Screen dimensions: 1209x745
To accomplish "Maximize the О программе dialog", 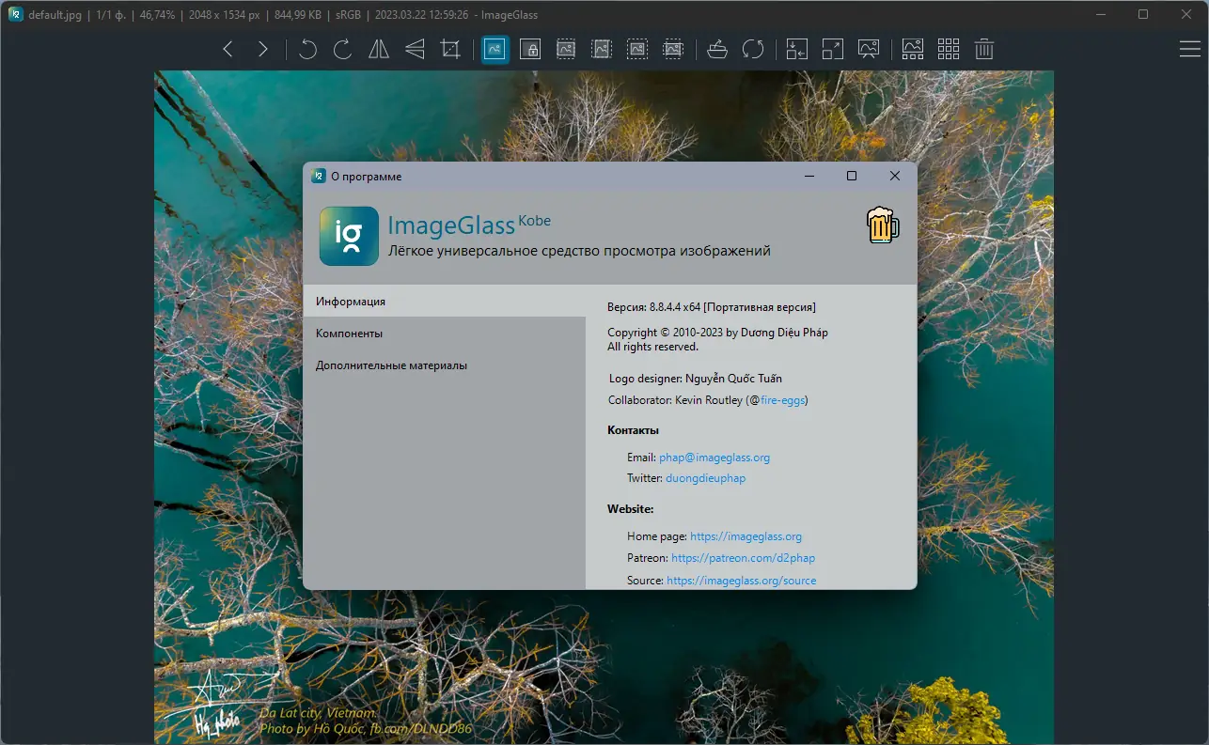I will pyautogui.click(x=852, y=176).
